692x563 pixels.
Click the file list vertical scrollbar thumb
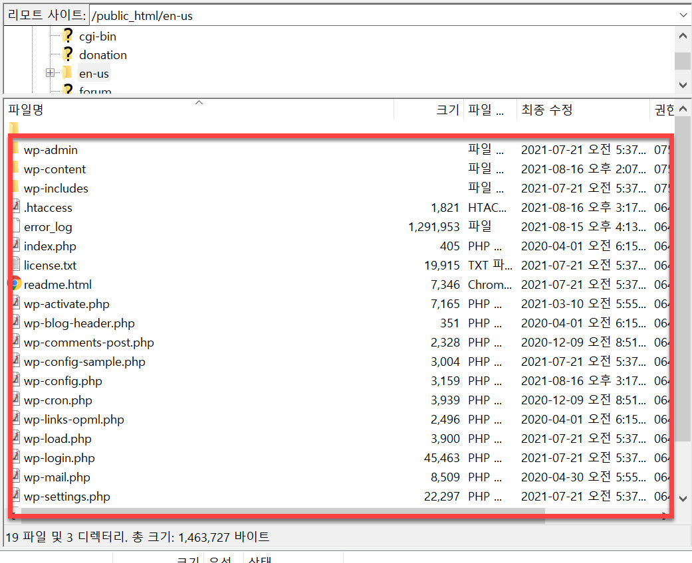(683, 278)
